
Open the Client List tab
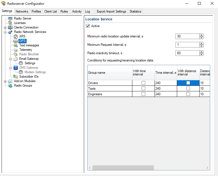[x=51, y=11]
